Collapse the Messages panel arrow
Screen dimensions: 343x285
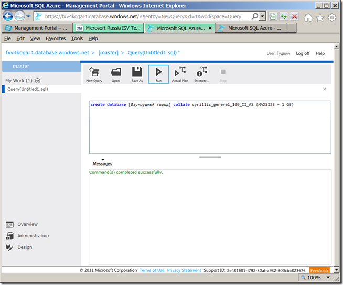pyautogui.click(x=103, y=160)
